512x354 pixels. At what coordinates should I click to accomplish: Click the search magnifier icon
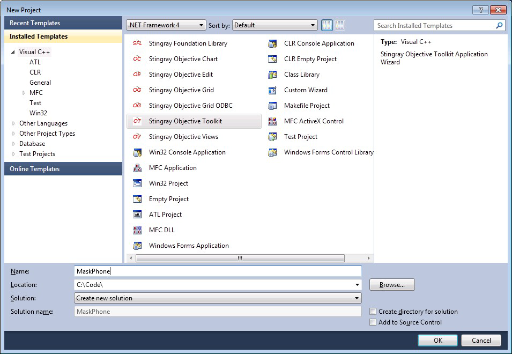click(499, 25)
